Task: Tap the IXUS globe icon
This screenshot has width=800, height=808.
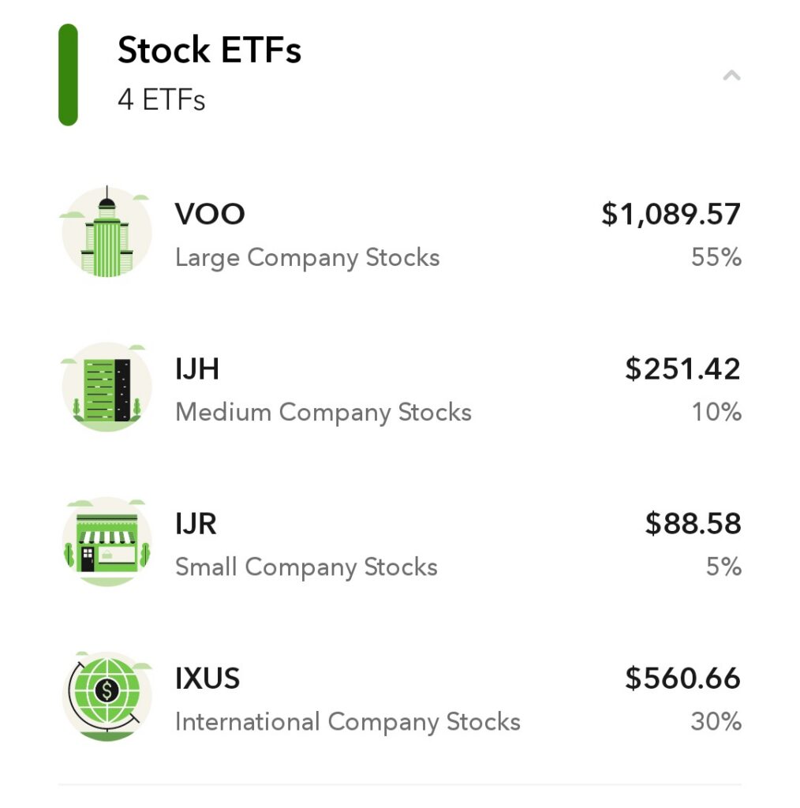Action: click(x=107, y=696)
